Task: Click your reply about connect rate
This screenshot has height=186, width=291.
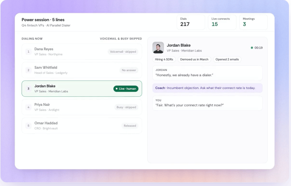Action: pyautogui.click(x=189, y=105)
